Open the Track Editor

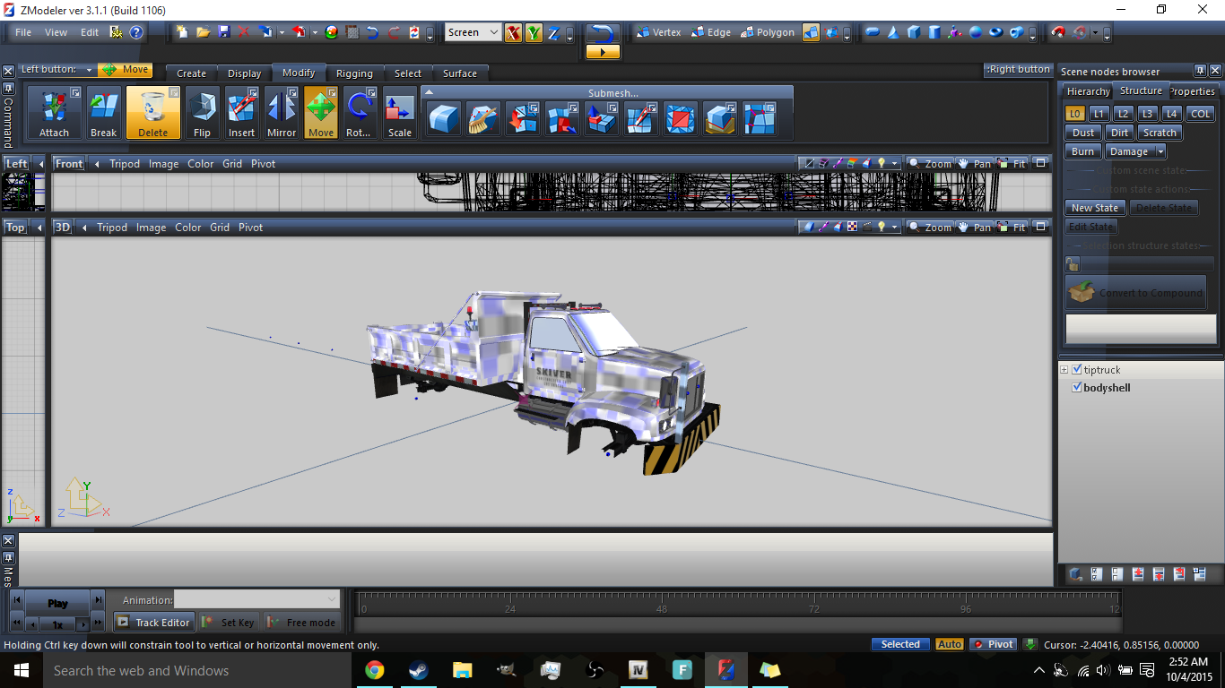[153, 623]
